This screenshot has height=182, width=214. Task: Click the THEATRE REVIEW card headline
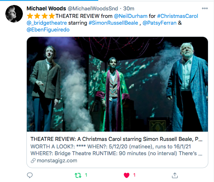(116, 139)
